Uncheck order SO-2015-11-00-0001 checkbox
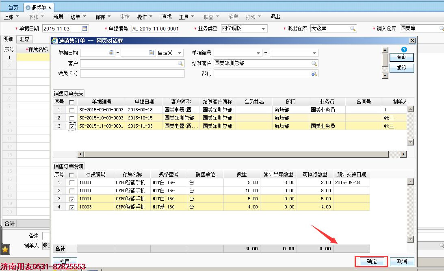 coord(72,126)
